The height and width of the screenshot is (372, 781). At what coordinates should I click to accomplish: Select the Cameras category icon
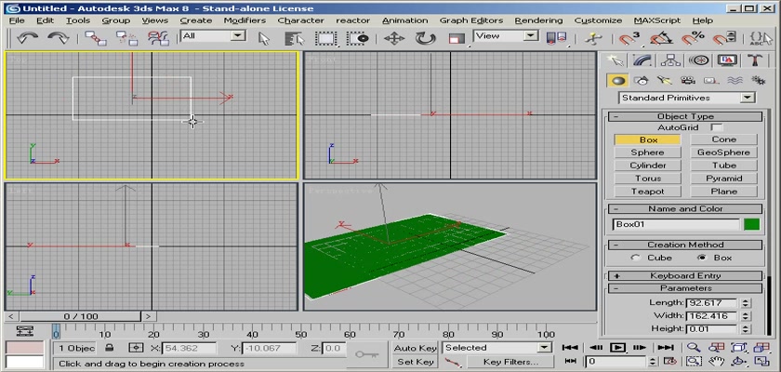click(688, 81)
